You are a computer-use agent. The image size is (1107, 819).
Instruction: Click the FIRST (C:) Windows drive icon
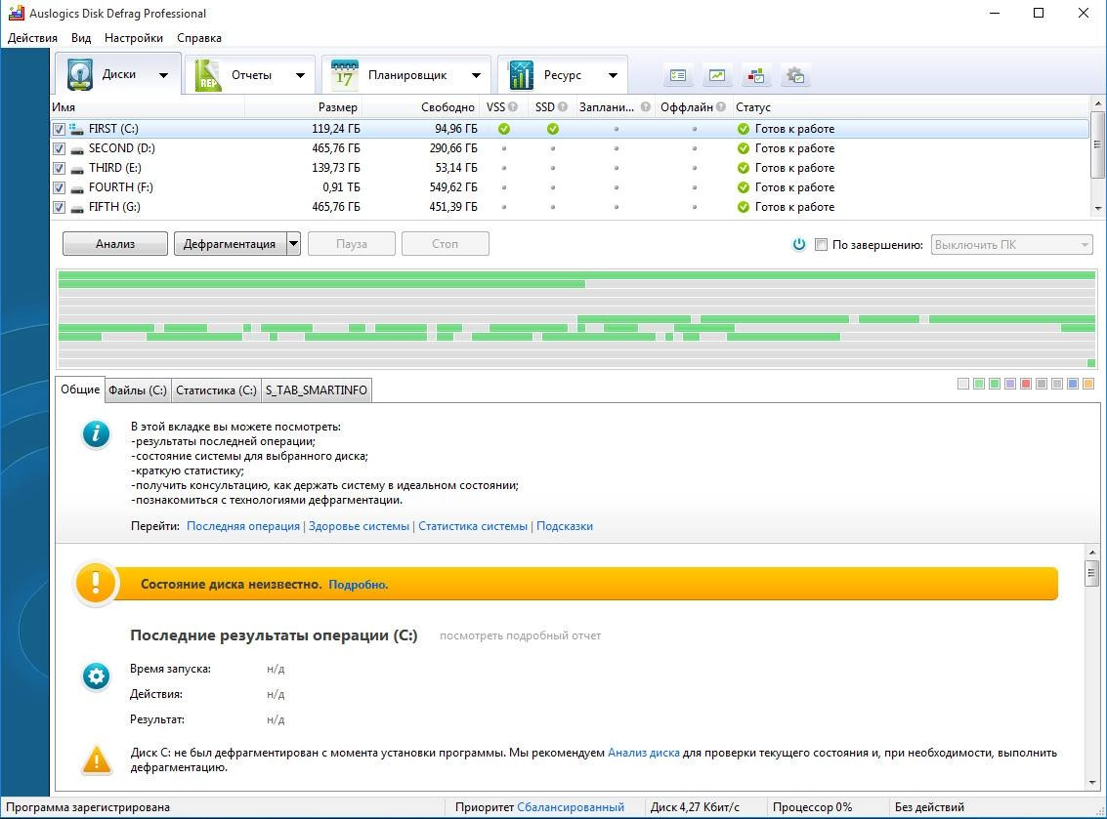click(x=77, y=129)
